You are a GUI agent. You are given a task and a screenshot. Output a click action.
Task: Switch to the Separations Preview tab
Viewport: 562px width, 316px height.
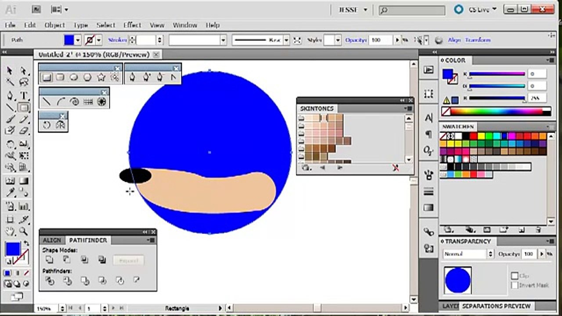496,306
